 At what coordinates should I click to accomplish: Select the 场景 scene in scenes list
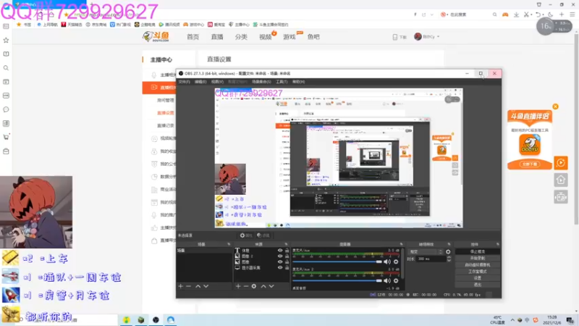point(204,251)
